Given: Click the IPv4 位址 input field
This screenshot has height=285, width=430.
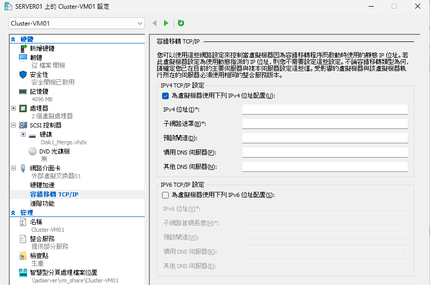Looking at the screenshot, I should (325, 109).
